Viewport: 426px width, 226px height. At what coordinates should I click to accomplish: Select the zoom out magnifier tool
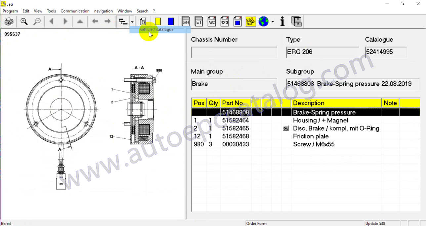tap(37, 21)
